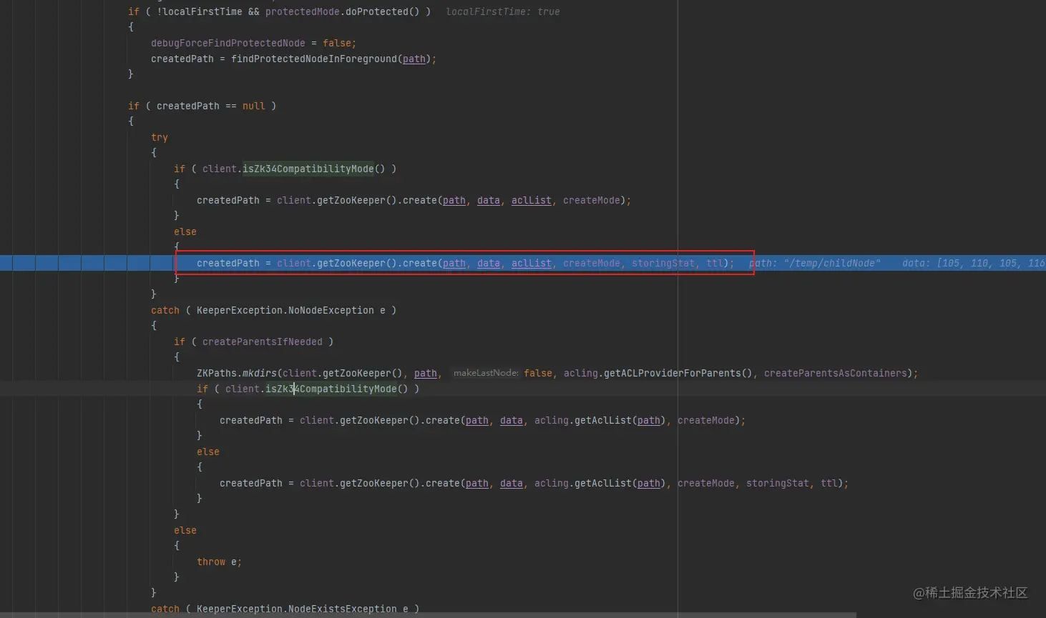This screenshot has width=1046, height=618.
Task: Click ttl argument on the highlighted execution line
Action: [714, 263]
